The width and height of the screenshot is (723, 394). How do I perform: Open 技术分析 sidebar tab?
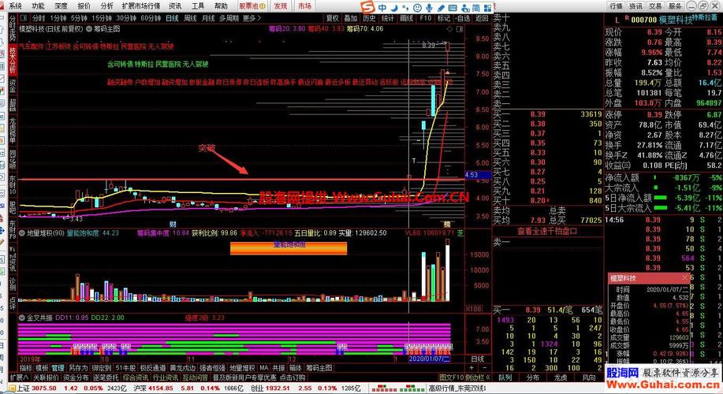coord(13,59)
